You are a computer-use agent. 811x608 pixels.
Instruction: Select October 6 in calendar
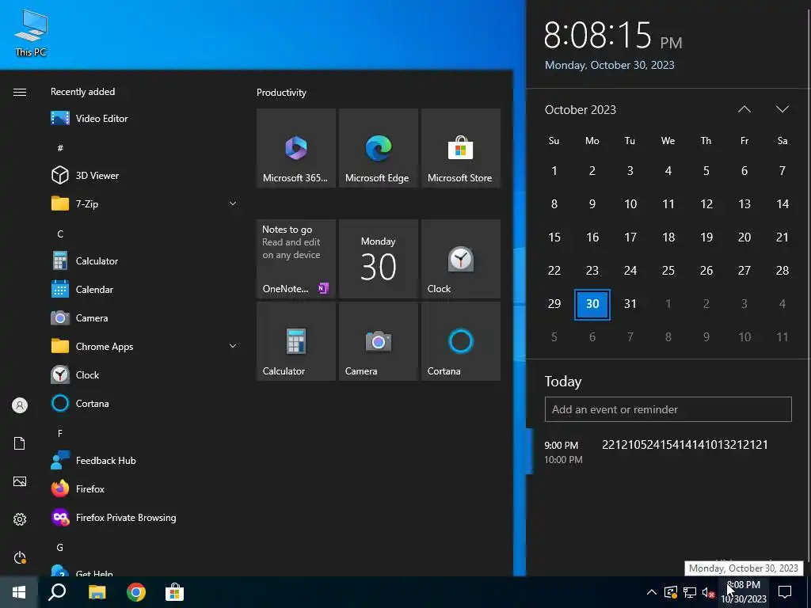744,171
